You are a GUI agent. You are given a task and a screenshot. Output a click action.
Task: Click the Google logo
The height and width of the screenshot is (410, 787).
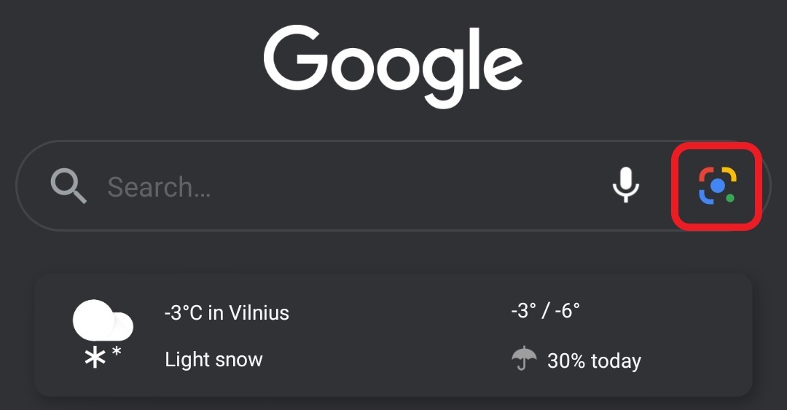click(x=393, y=67)
